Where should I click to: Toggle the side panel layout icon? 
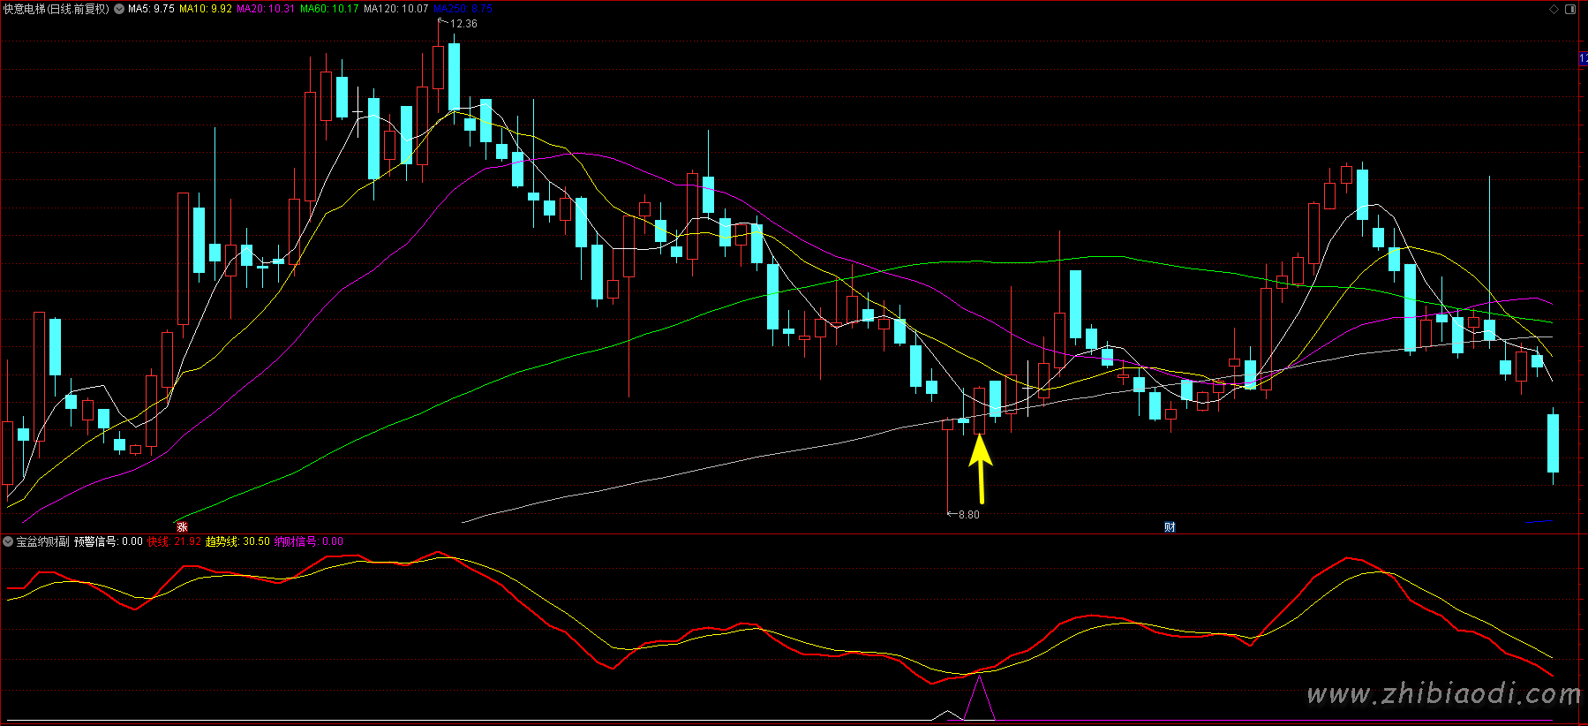click(1570, 9)
